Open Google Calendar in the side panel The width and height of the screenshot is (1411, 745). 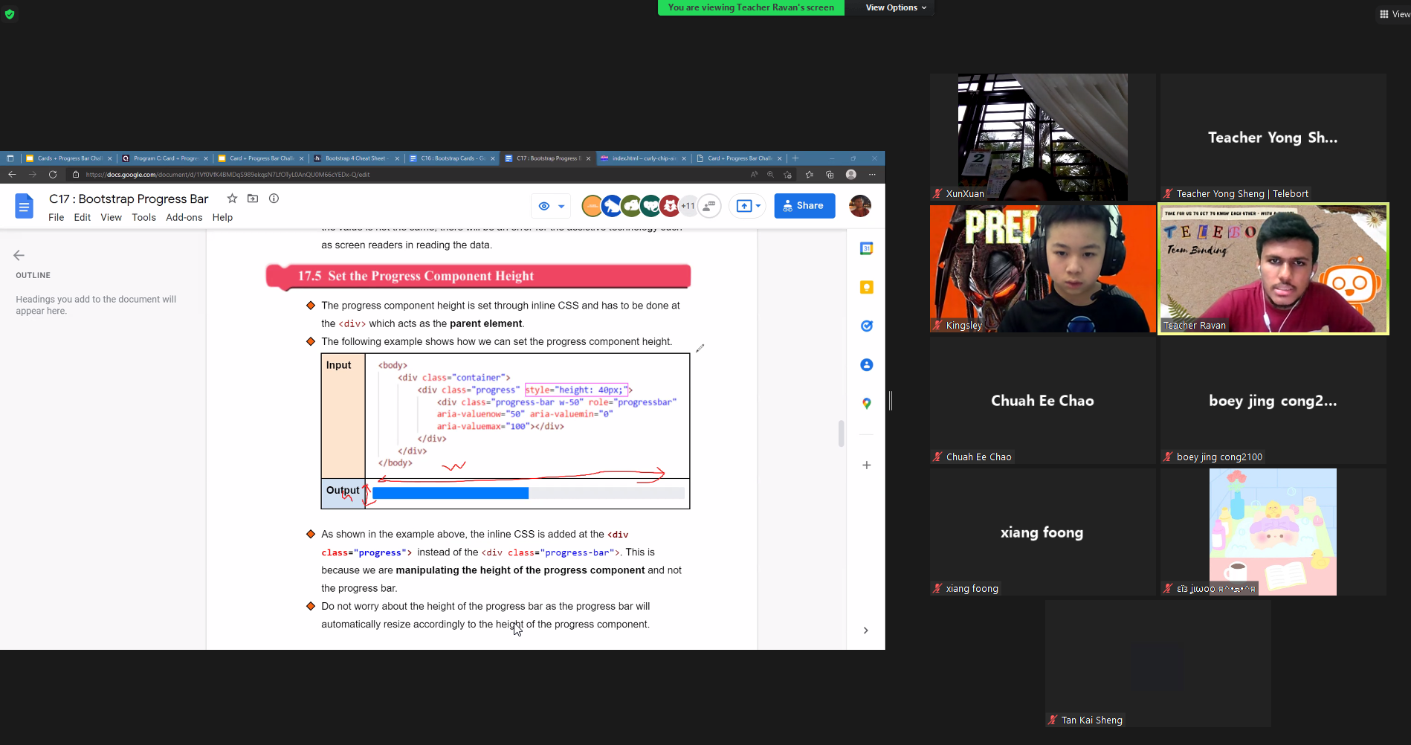click(866, 248)
